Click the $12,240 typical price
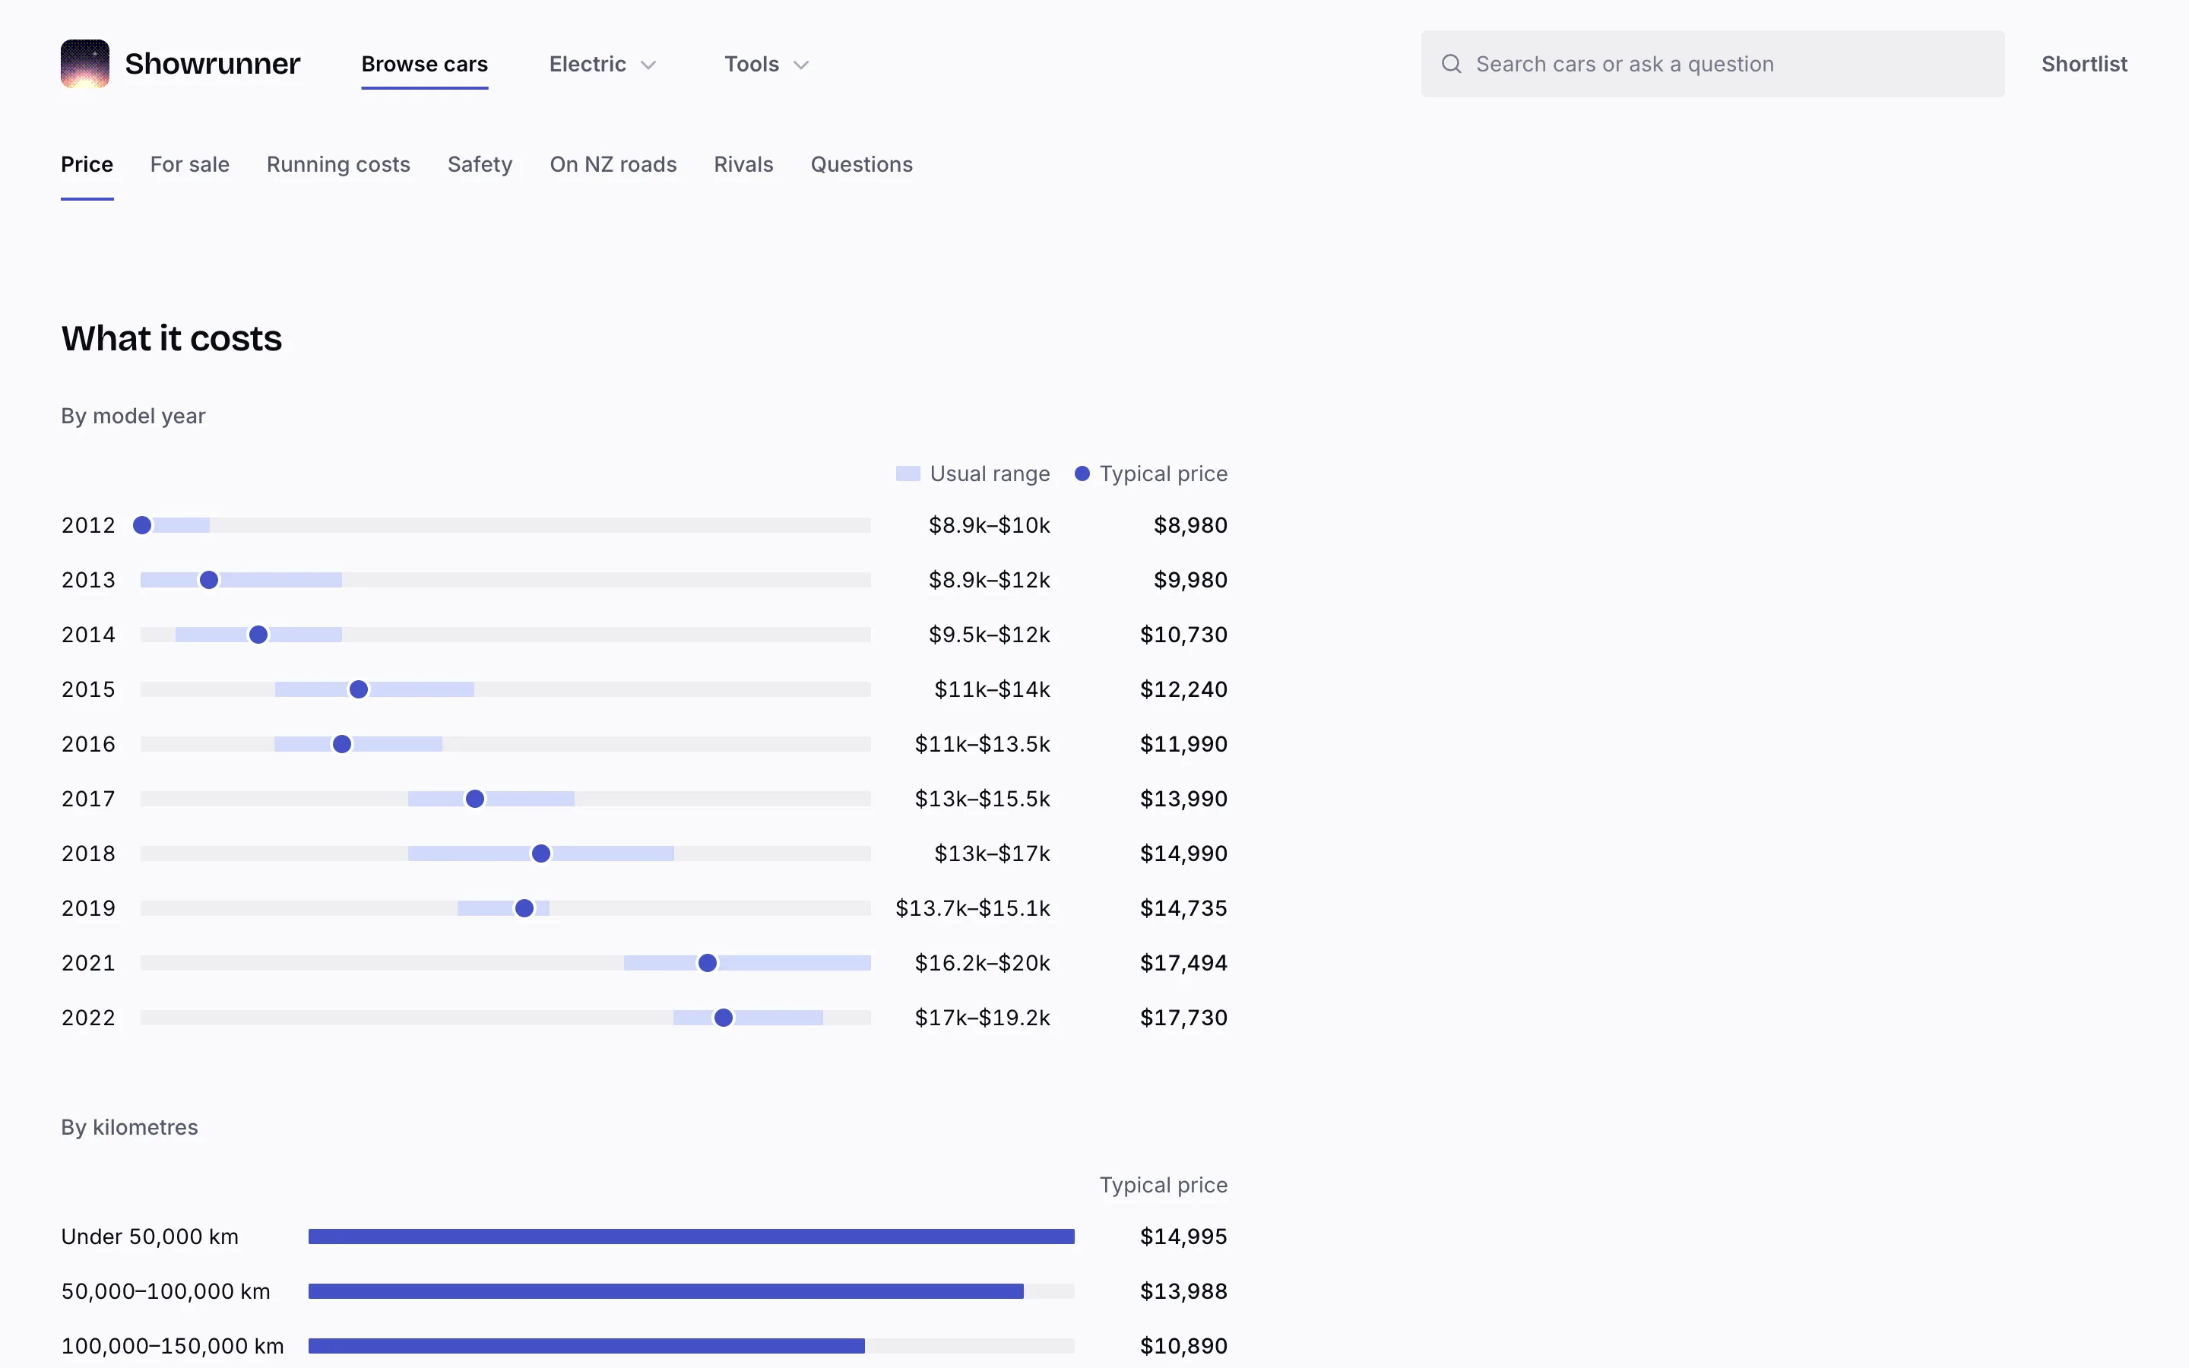This screenshot has width=2189, height=1368. 1183,689
